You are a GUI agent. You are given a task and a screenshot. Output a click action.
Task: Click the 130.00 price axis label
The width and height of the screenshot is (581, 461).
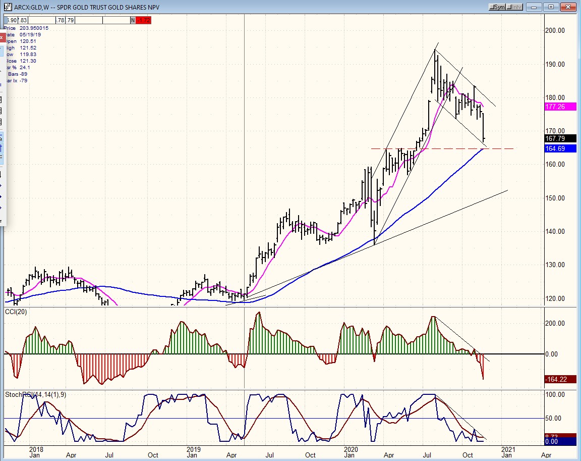[x=555, y=265]
